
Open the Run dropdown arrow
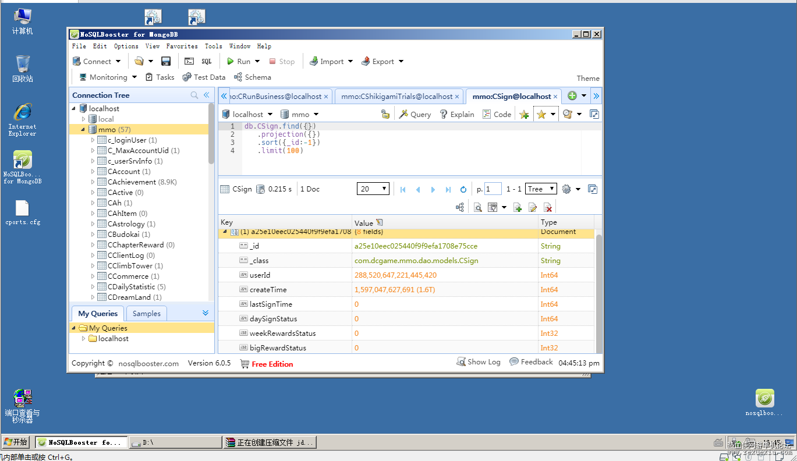(x=257, y=61)
